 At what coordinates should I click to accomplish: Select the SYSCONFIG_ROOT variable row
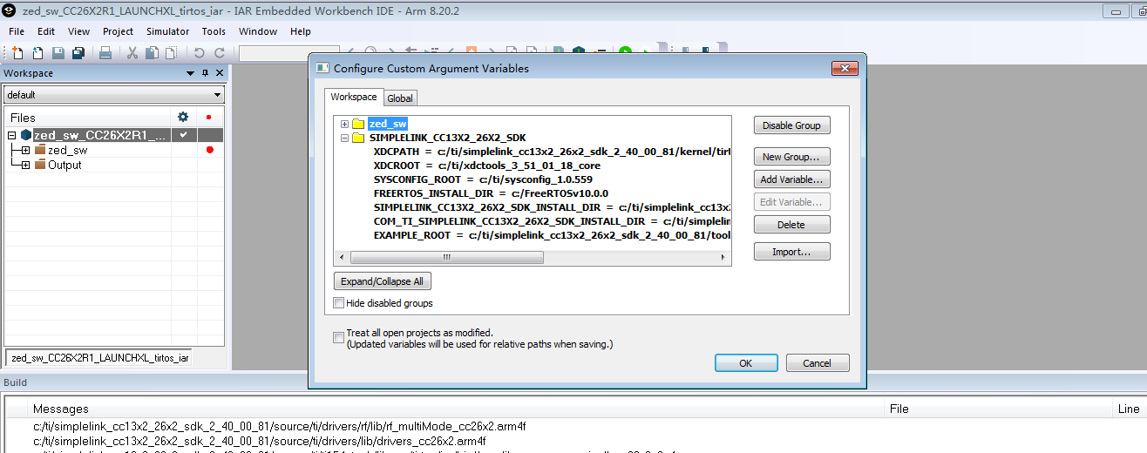point(482,179)
